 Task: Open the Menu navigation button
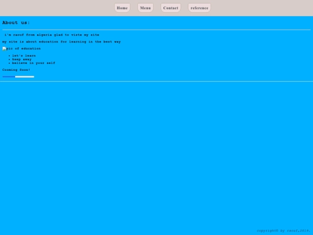coord(145,8)
